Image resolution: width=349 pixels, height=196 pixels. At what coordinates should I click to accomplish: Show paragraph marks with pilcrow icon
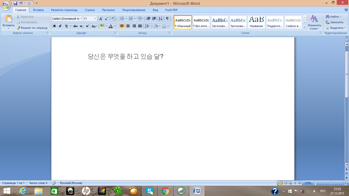coord(167,19)
